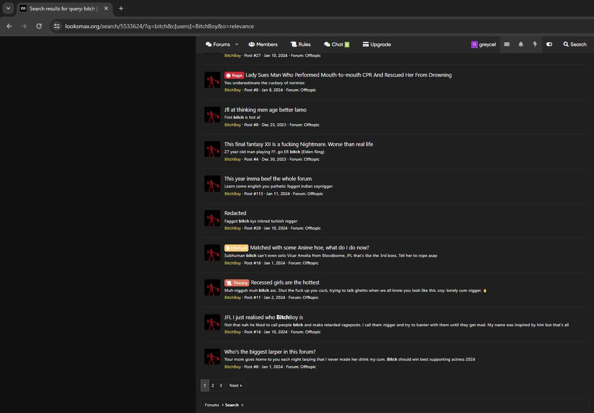Click the Forums breadcrumb link
This screenshot has height=413, width=594.
click(212, 405)
